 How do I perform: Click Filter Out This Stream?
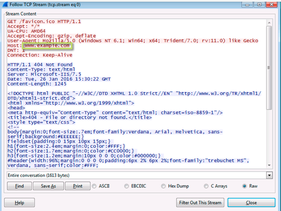tap(200, 203)
